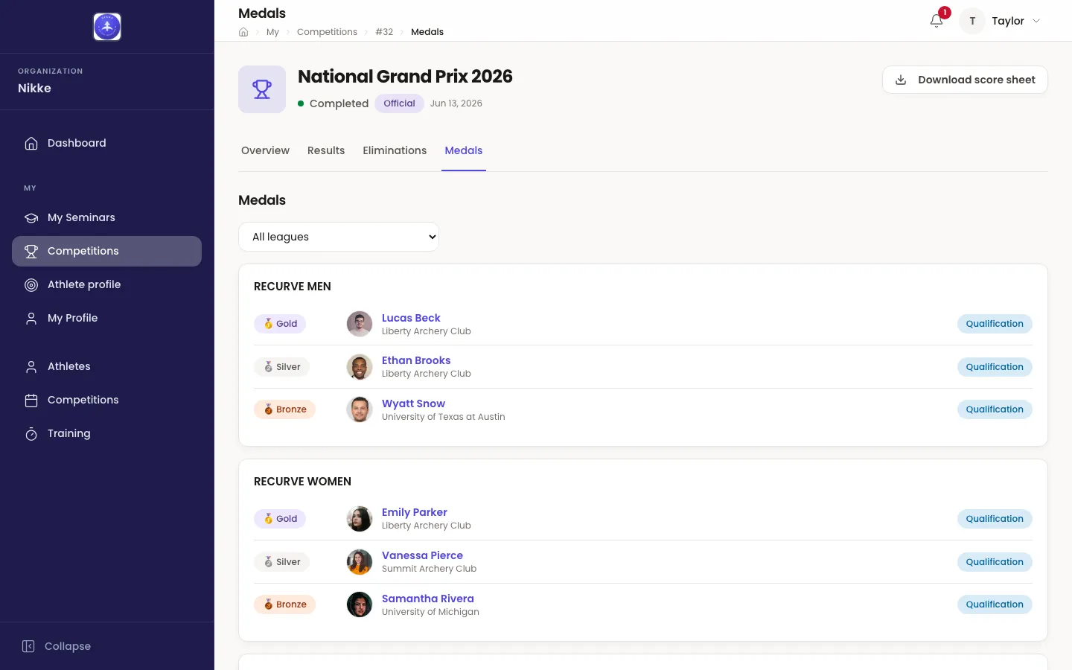Click the Nikke organization name
1072x670 pixels.
click(34, 88)
